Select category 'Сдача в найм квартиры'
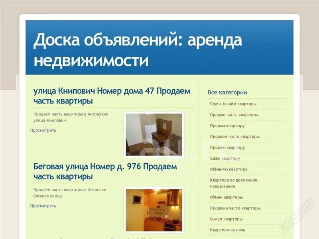 [x=233, y=104]
